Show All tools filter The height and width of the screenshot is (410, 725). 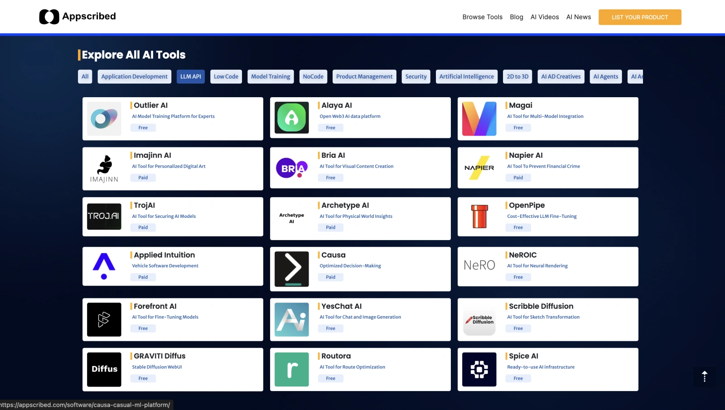click(85, 77)
